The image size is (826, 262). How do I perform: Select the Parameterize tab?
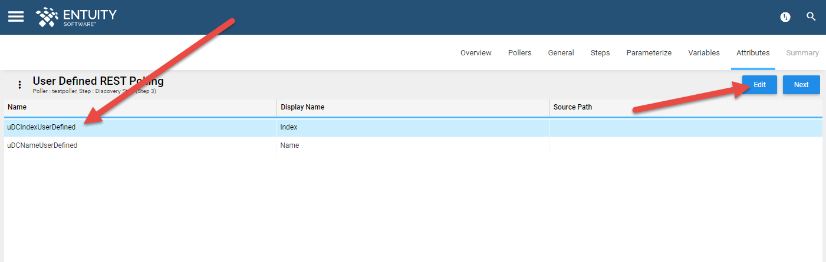click(x=649, y=53)
